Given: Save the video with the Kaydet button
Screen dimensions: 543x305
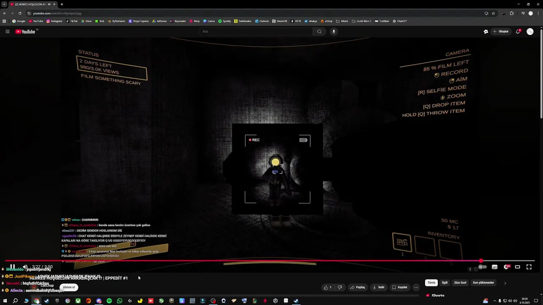Looking at the screenshot, I should [x=400, y=287].
